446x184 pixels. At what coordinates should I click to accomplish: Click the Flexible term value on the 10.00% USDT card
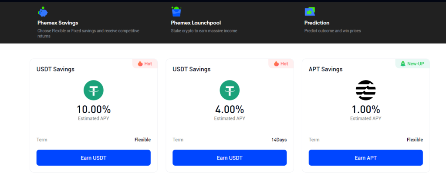pos(142,140)
